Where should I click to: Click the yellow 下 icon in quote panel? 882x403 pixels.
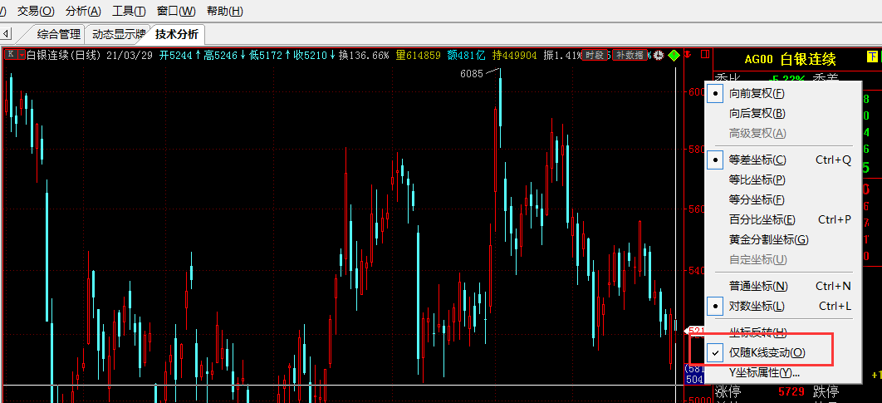[x=872, y=57]
